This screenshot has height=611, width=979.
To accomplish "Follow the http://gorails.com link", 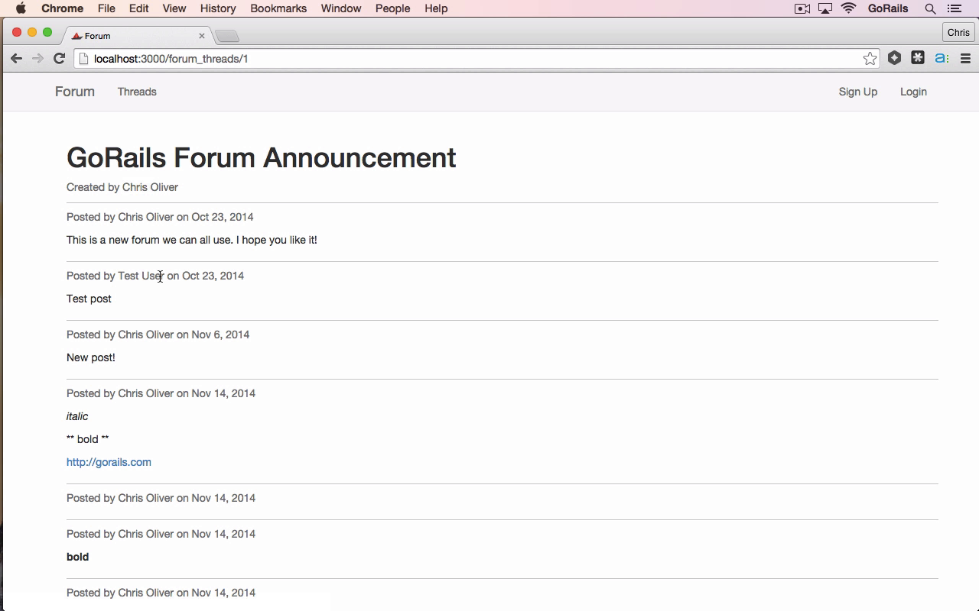I will pos(109,462).
